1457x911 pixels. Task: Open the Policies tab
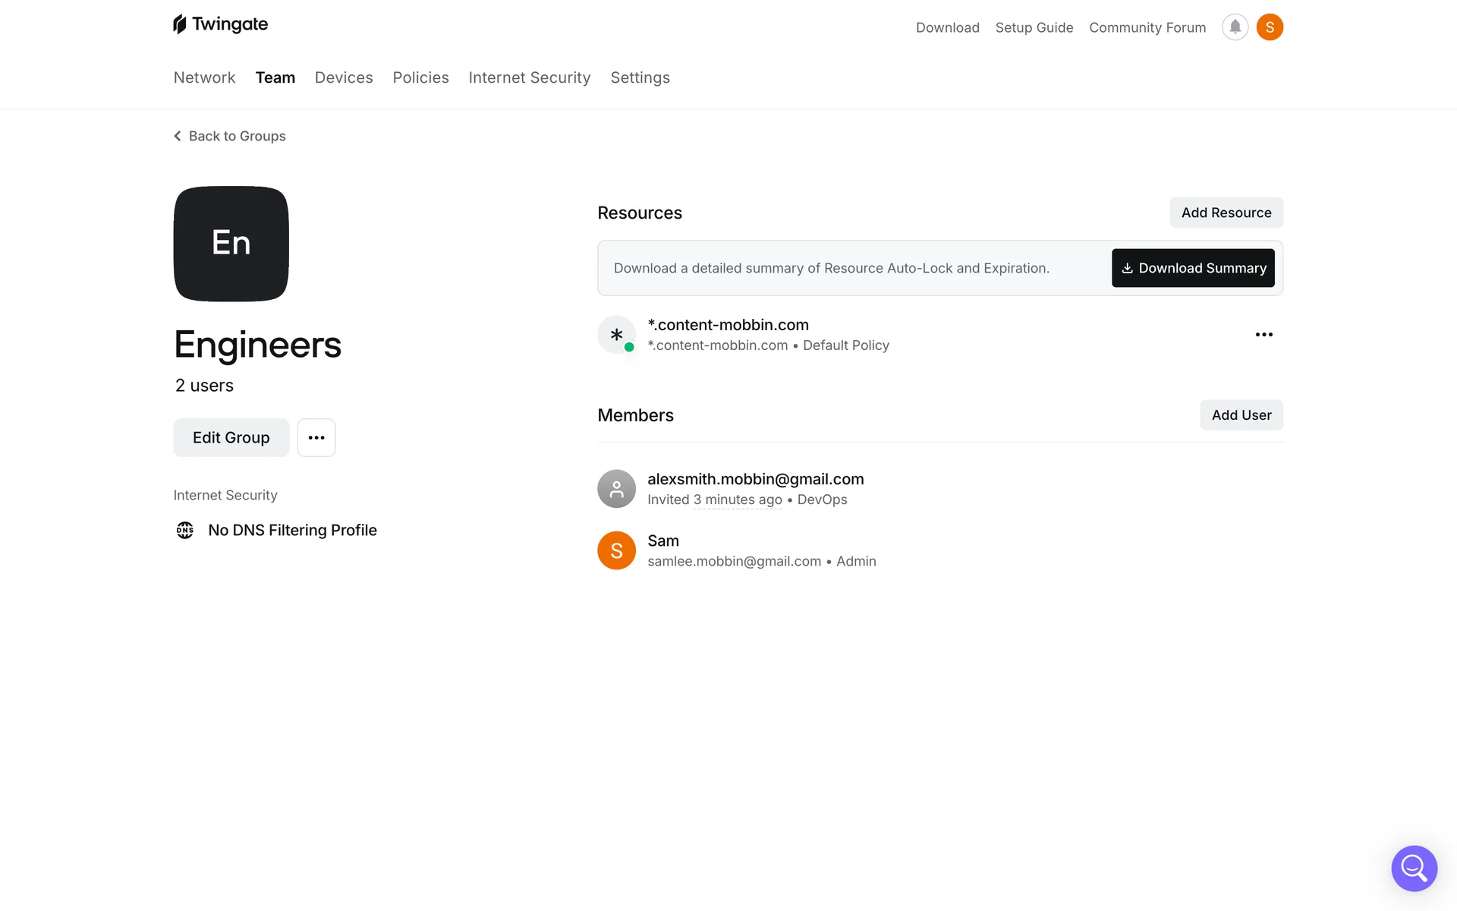[x=420, y=77]
